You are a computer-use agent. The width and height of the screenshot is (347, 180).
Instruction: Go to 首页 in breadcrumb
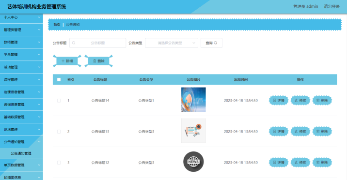coord(57,25)
